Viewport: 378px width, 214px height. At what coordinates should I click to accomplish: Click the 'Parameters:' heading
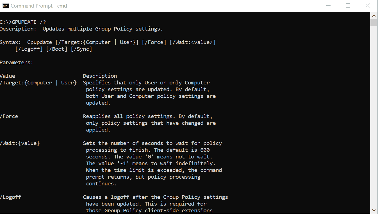[17, 63]
